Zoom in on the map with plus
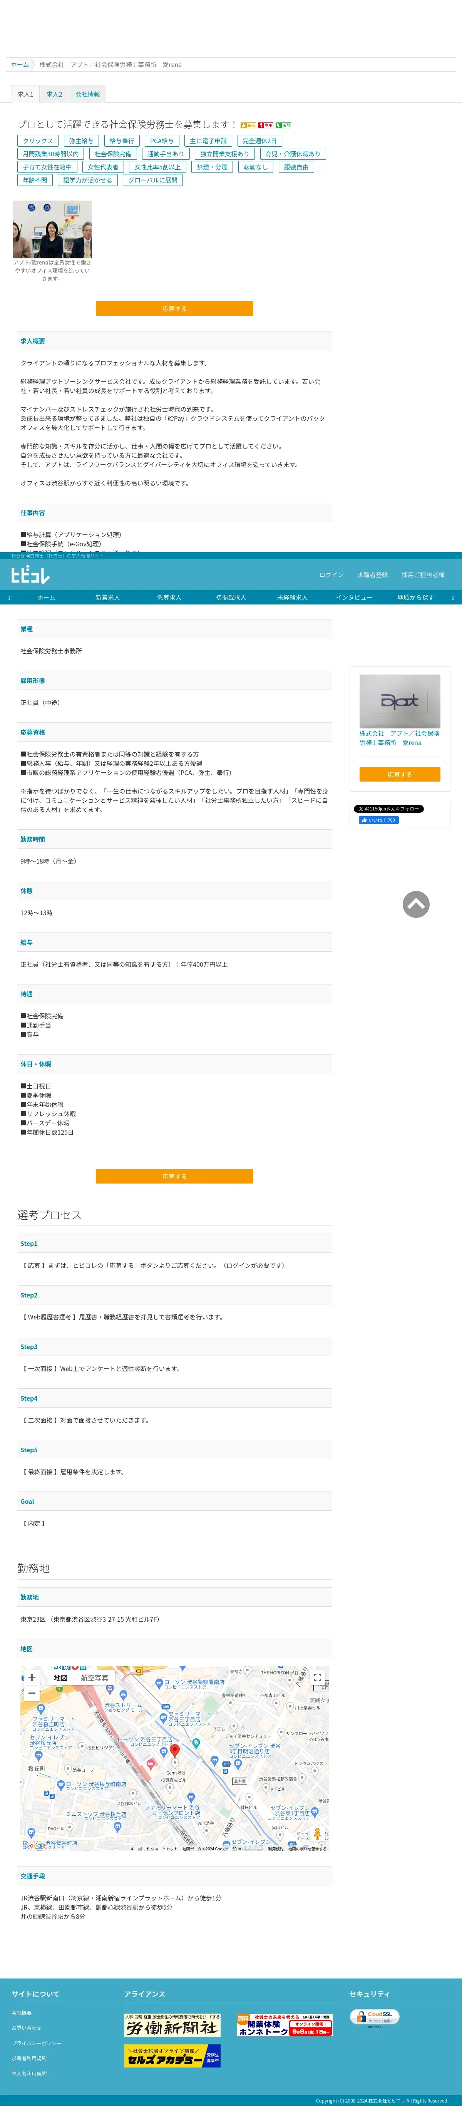The width and height of the screenshot is (462, 2106). 32,1677
